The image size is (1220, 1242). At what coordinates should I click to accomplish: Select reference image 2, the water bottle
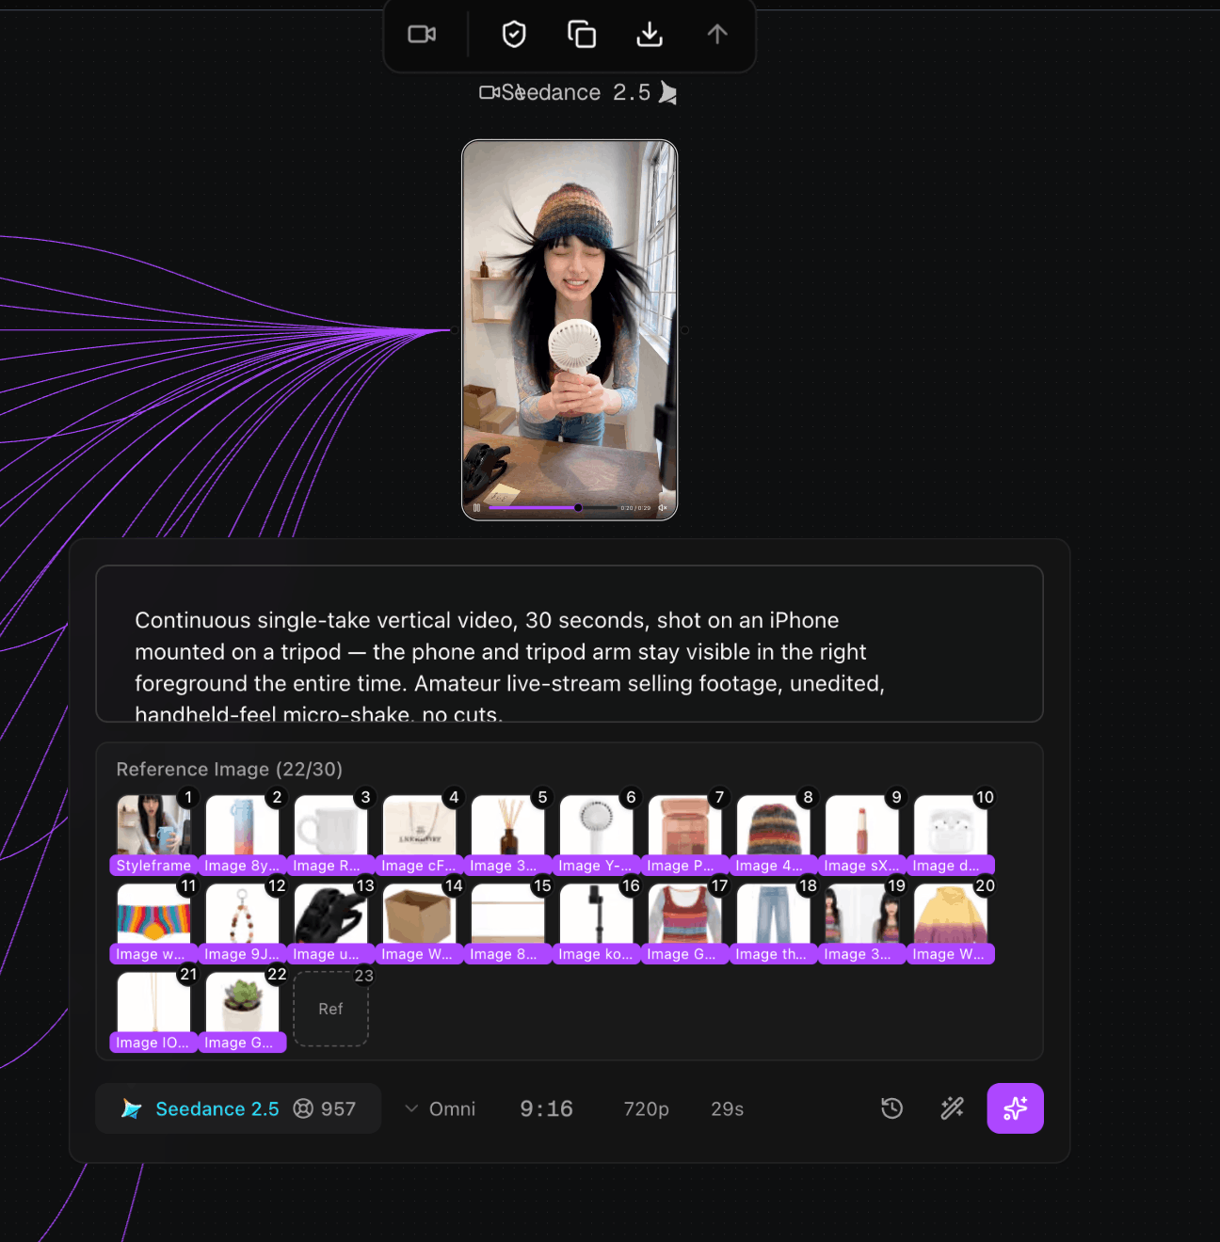click(x=242, y=834)
